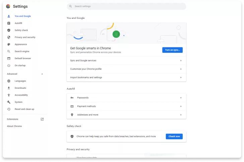Click the Languages globe icon
Viewport: 244px width, 162px height.
coord(9,81)
